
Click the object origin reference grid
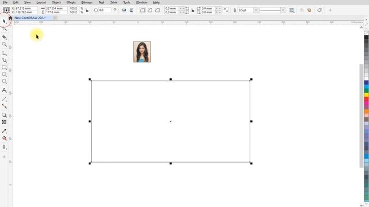(x=6, y=10)
